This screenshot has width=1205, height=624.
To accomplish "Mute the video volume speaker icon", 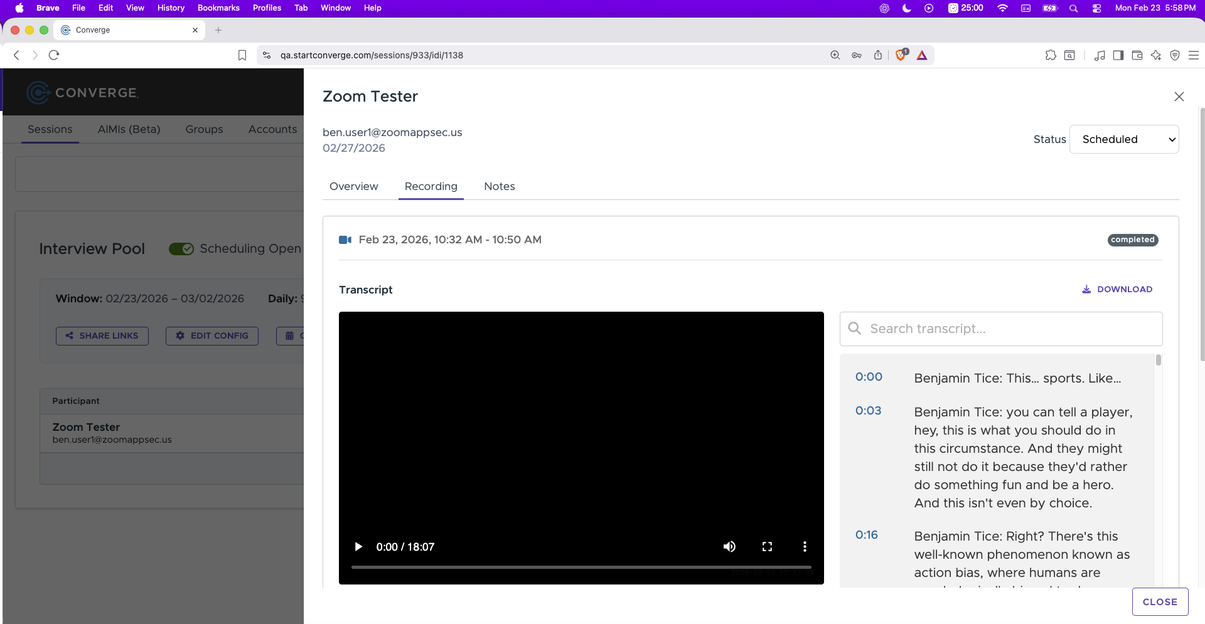I will click(729, 547).
